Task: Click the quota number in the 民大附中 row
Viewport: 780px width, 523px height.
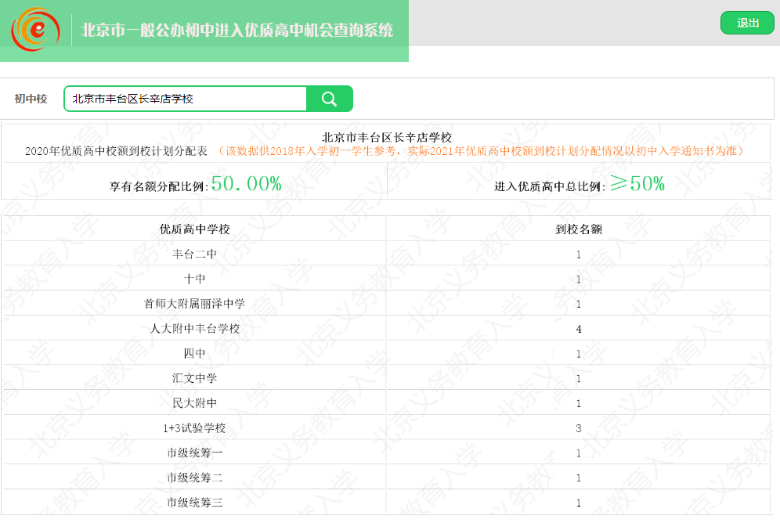Action: pyautogui.click(x=579, y=404)
